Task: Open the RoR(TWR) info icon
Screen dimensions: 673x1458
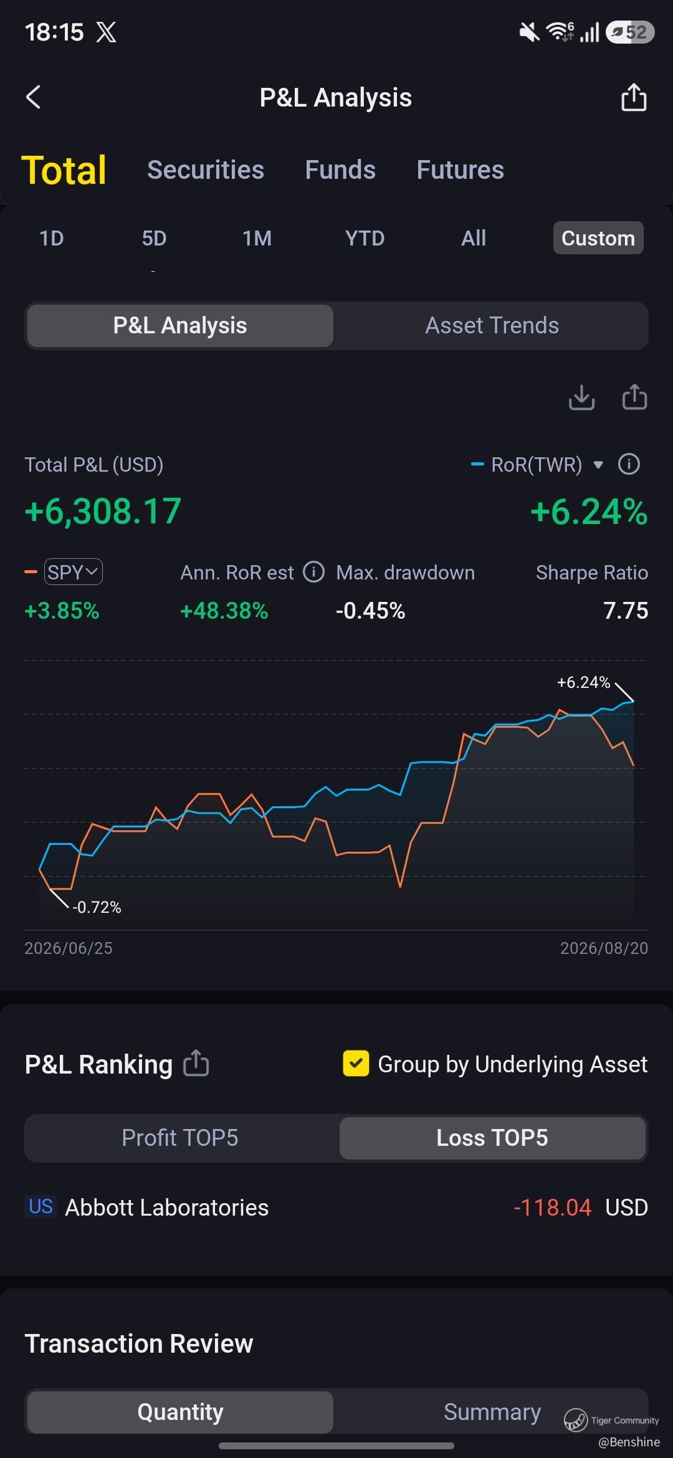Action: tap(629, 464)
